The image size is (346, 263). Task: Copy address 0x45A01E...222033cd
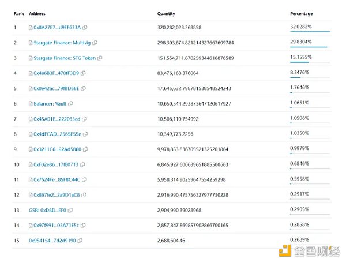(84, 119)
